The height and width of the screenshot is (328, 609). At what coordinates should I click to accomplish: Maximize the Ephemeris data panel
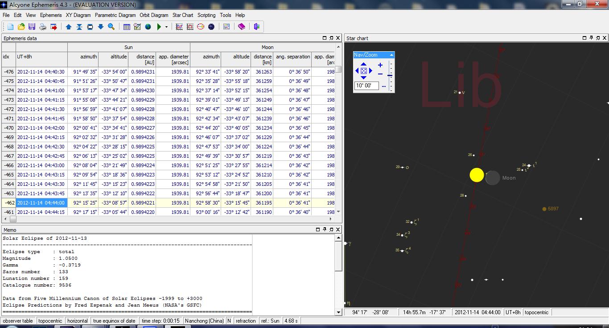point(325,38)
